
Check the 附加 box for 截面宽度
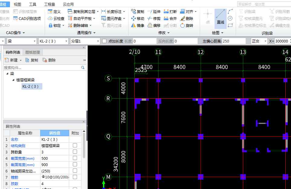(75, 158)
